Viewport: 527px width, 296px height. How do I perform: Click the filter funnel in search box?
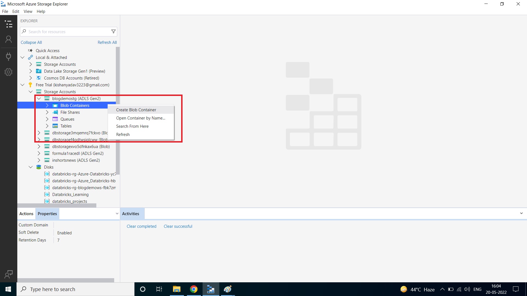point(113,32)
